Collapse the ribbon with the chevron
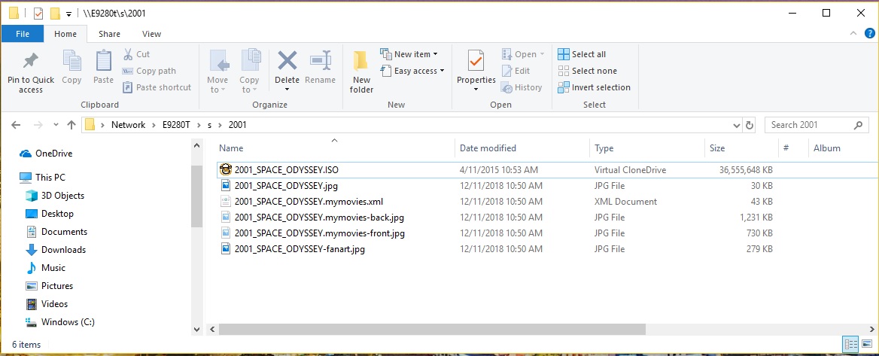The image size is (879, 356). [x=853, y=34]
